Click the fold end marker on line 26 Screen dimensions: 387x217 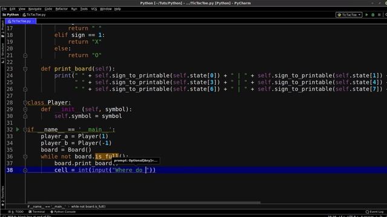pyautogui.click(x=25, y=89)
